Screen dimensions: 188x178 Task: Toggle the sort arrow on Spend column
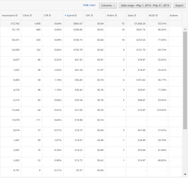pyautogui.click(x=66, y=15)
